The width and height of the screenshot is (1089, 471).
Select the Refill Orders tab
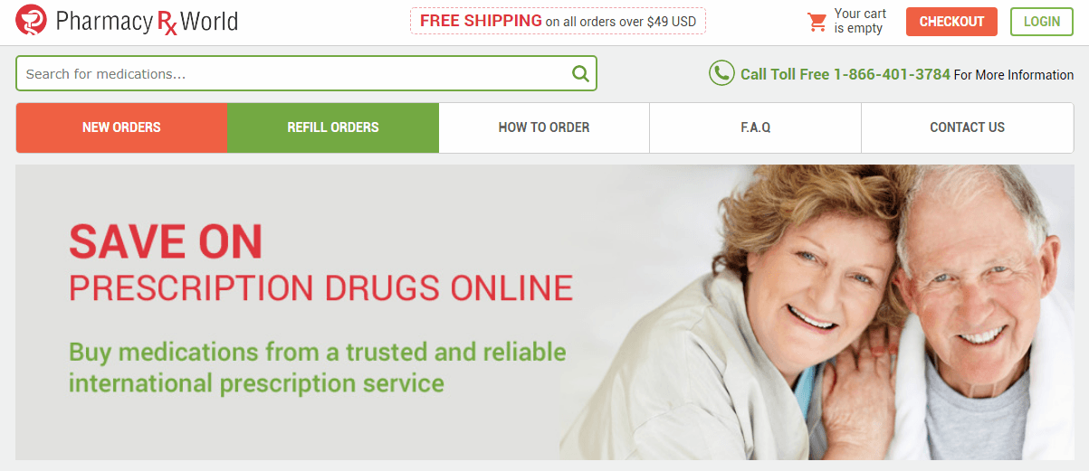333,127
